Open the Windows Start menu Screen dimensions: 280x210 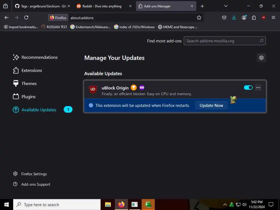(x=7, y=205)
